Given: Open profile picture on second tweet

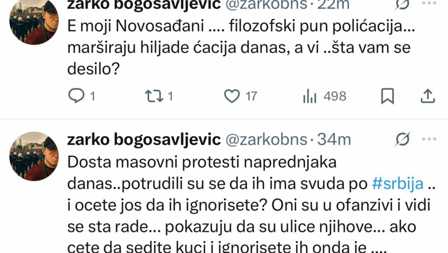Looking at the screenshot, I should (x=34, y=156).
